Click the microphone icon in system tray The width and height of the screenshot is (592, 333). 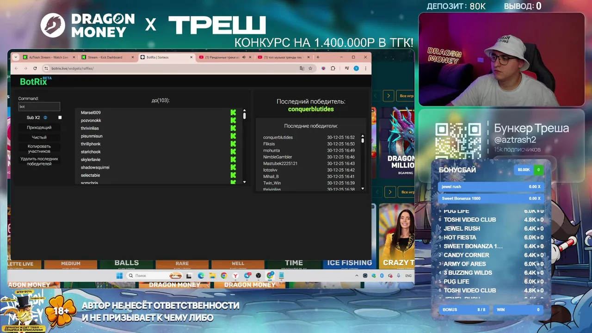[398, 276]
